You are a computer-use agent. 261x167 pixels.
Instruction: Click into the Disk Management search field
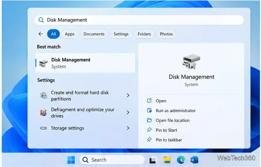(x=139, y=20)
